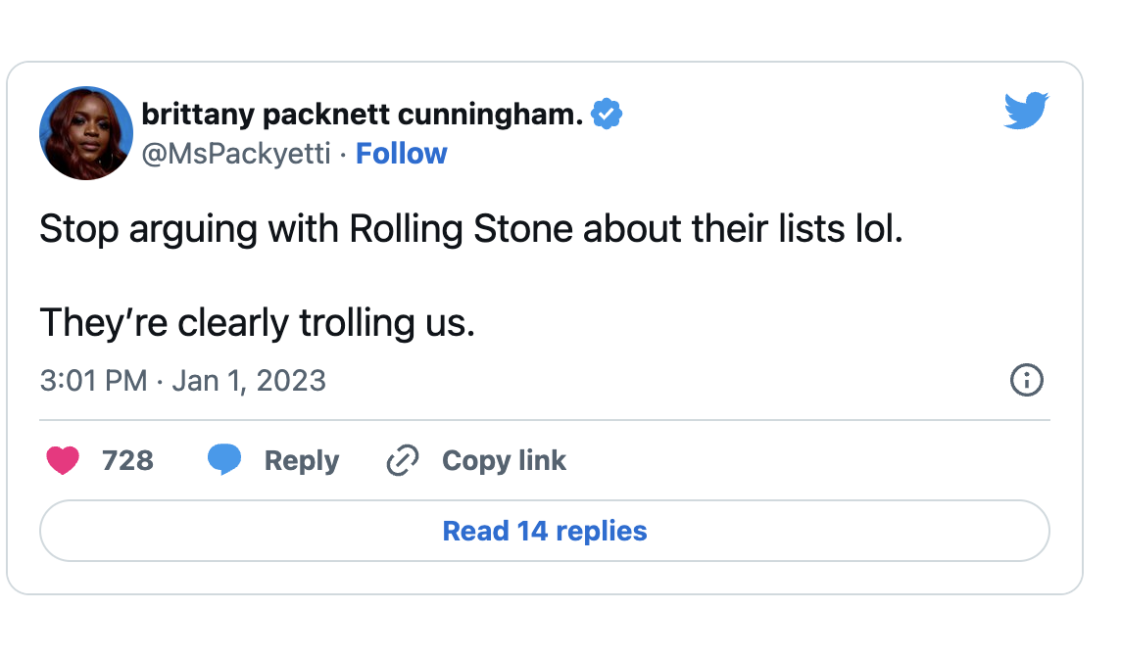Screen dimensions: 1121x656
Task: Select the heart icon to like the tweet
Action: pos(63,460)
